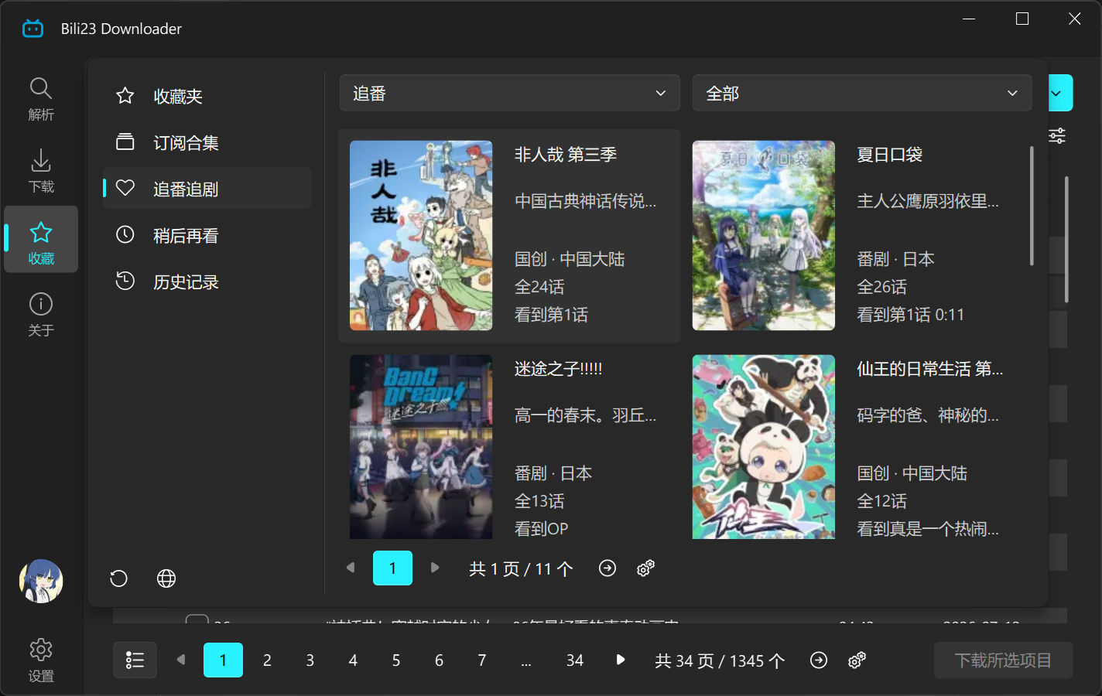Open 订阅合集 subscribed collections
The image size is (1102, 696).
(207, 142)
